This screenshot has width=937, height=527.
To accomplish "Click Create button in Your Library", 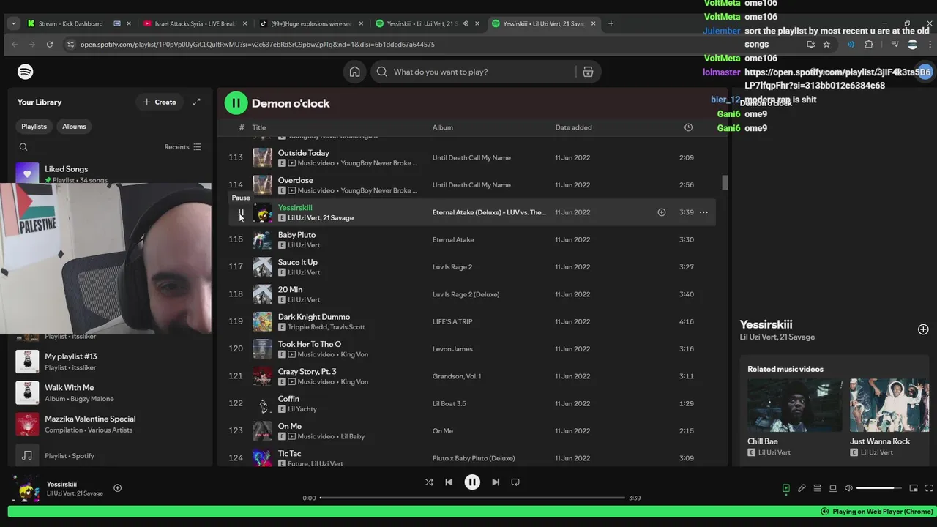I will click(160, 102).
